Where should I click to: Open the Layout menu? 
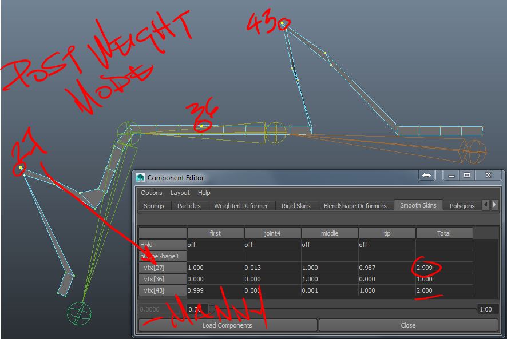tap(180, 193)
